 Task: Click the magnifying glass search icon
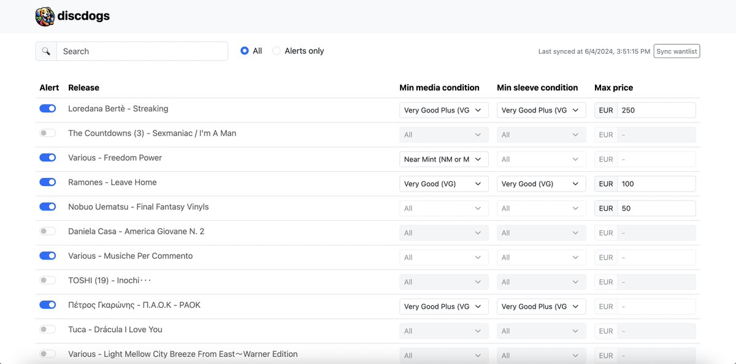pos(46,51)
